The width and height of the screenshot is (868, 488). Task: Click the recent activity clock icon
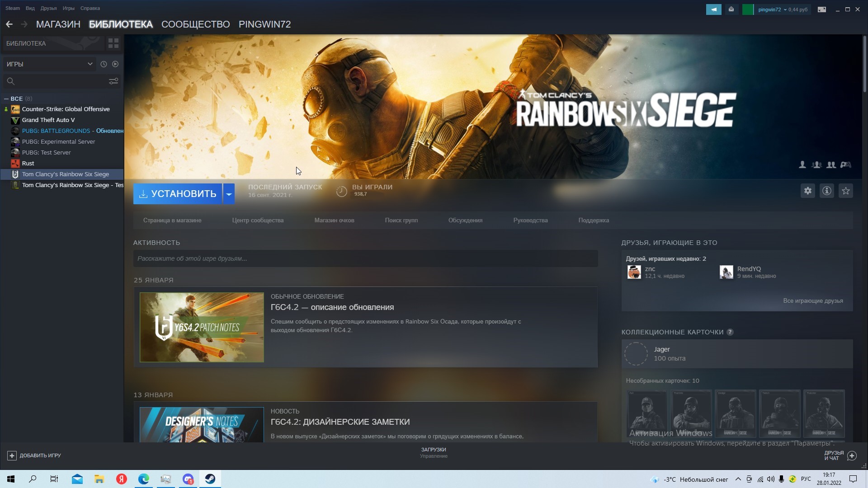104,64
